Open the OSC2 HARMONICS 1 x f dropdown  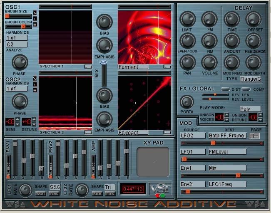point(17,89)
